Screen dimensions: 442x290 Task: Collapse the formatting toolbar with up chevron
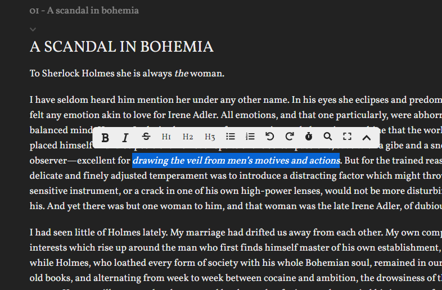(x=367, y=138)
